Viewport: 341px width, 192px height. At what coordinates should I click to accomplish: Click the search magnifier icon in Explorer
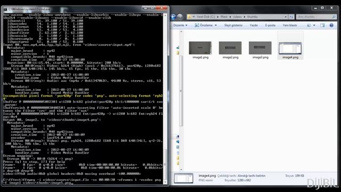(x=334, y=17)
